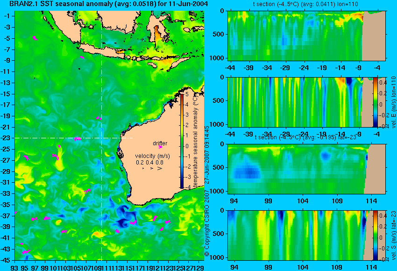Image resolution: width=397 pixels, height=271 pixels.
Task: Click the '93' tick label on the map longitude axis
Action: pos(14,268)
